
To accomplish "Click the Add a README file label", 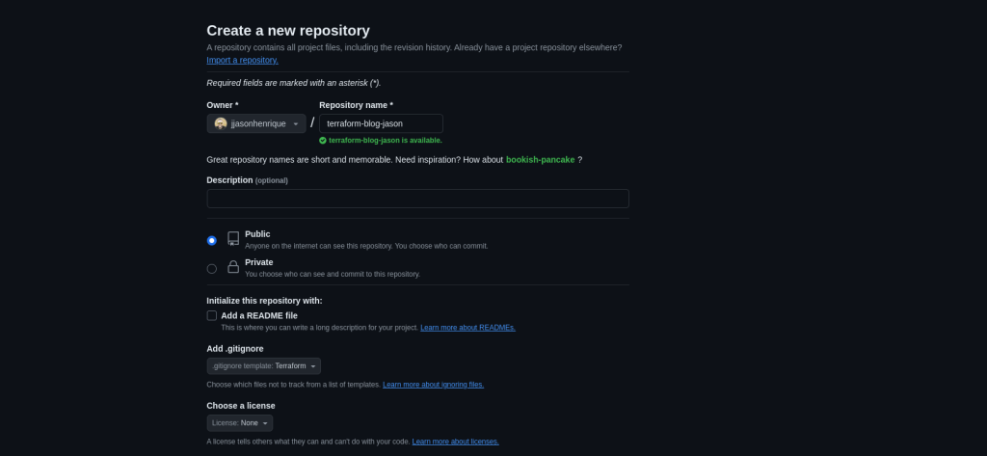I will pyautogui.click(x=259, y=315).
